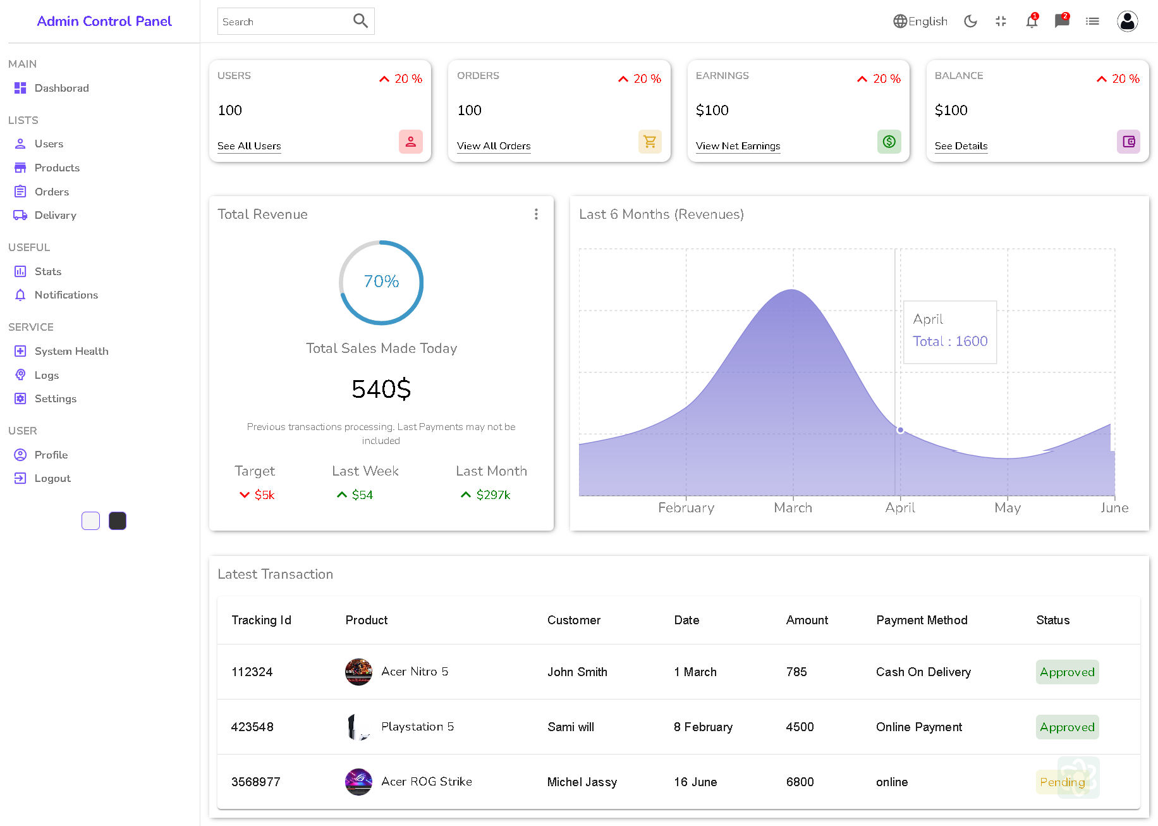The image size is (1158, 826).
Task: Select the light theme swatch
Action: click(90, 521)
